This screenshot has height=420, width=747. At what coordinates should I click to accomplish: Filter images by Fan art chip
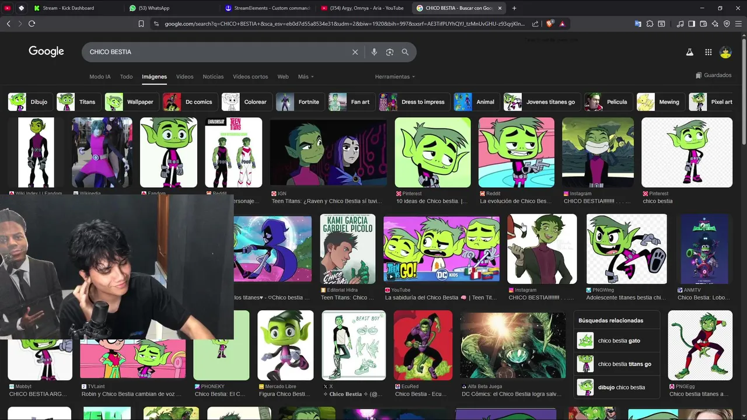coord(351,101)
